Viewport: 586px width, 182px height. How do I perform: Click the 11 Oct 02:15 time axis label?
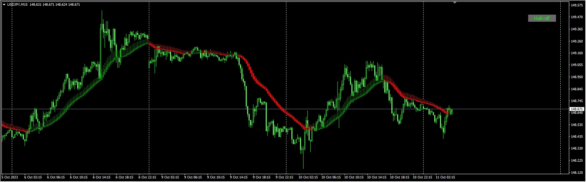click(x=445, y=177)
